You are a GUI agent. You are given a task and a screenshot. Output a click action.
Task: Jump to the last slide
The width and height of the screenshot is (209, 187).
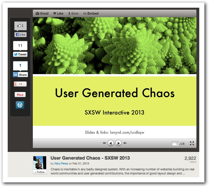click(125, 143)
